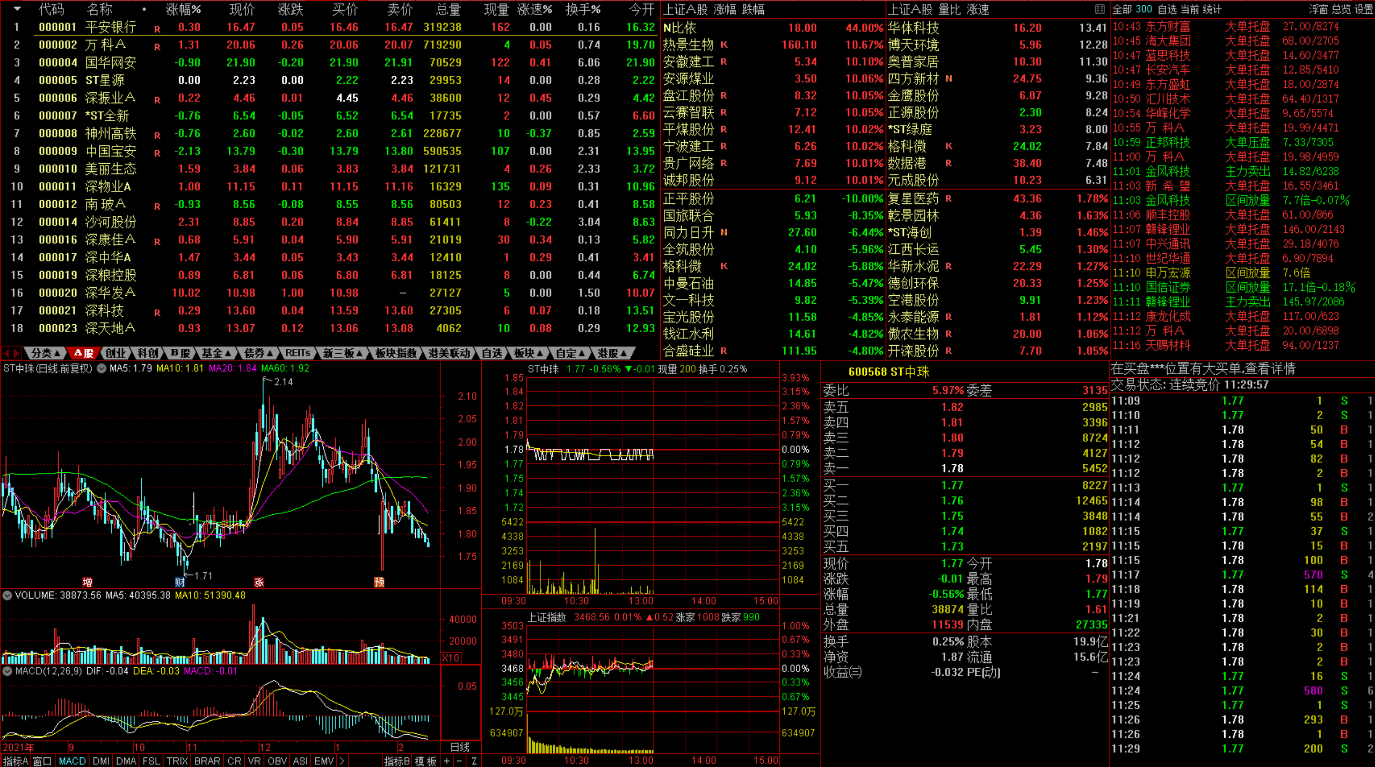The width and height of the screenshot is (1375, 767).
Task: Select the DMI indicator tab
Action: [101, 761]
